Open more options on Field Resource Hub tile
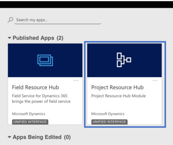173x145 pixels. [76, 80]
